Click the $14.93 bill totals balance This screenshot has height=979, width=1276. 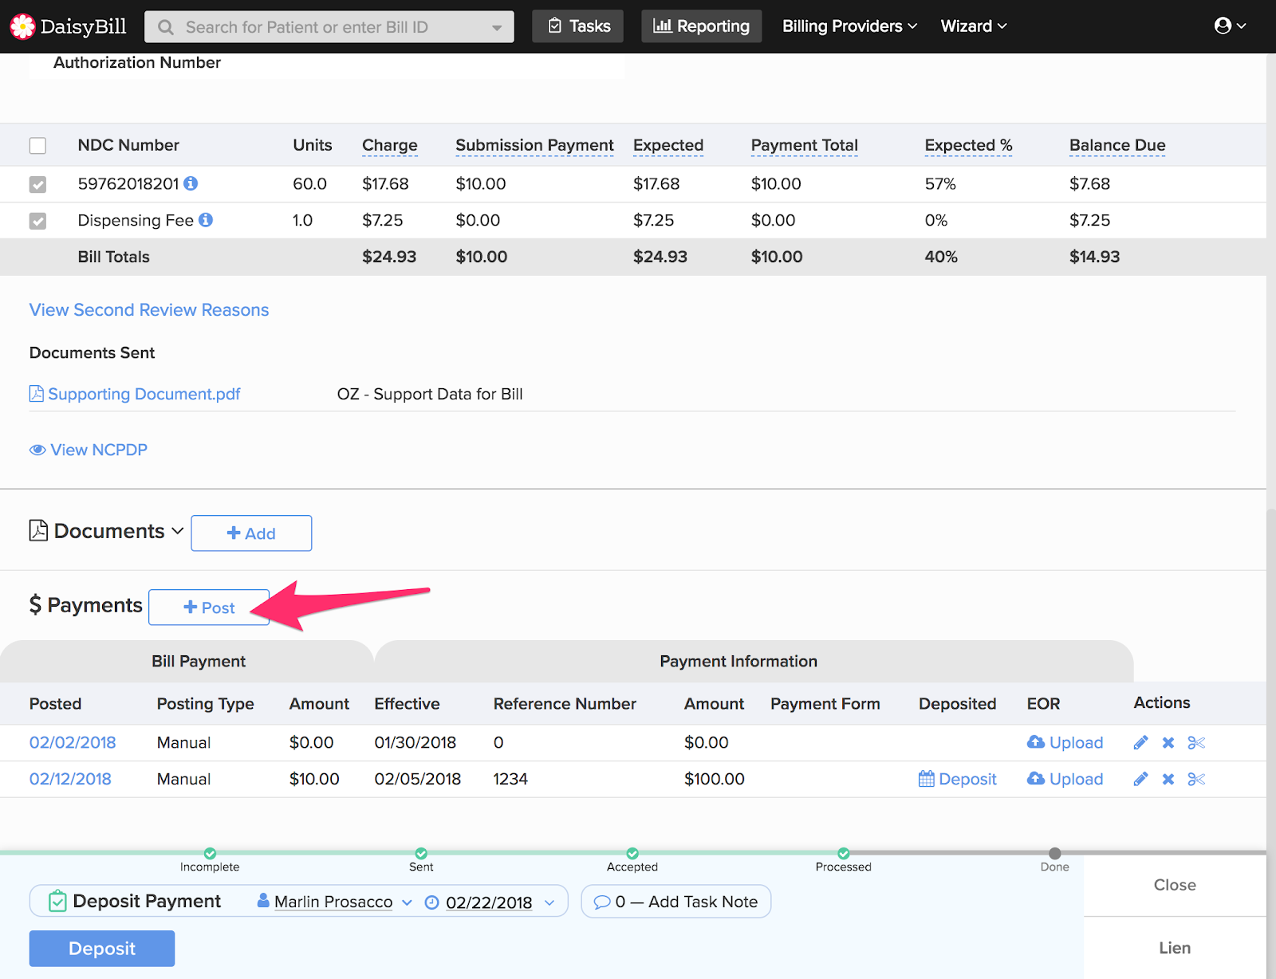(x=1095, y=257)
